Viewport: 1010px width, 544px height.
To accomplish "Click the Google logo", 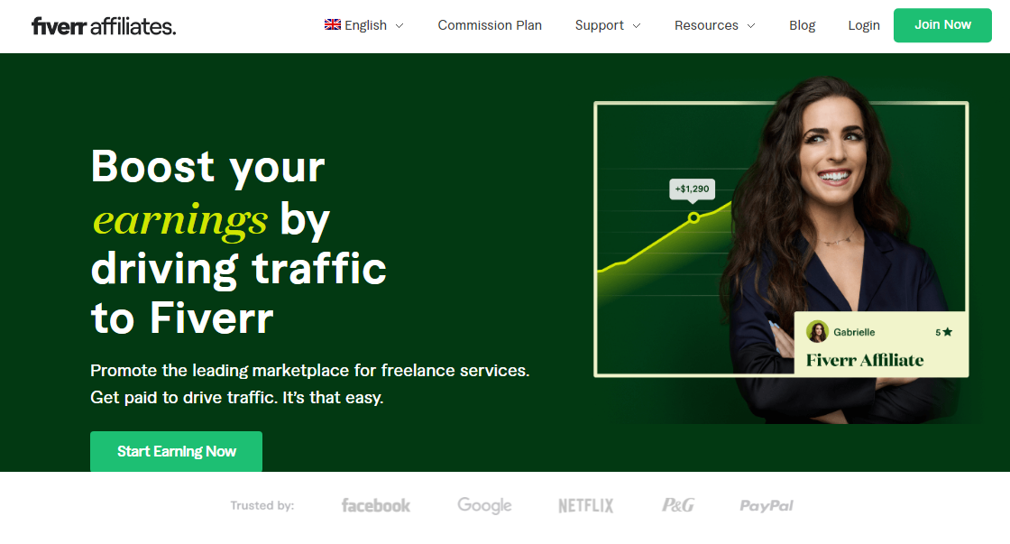I will click(x=484, y=505).
